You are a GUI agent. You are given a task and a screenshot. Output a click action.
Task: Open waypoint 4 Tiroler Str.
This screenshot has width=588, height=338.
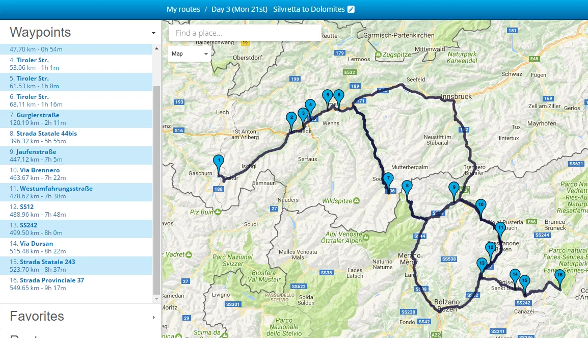(76, 64)
